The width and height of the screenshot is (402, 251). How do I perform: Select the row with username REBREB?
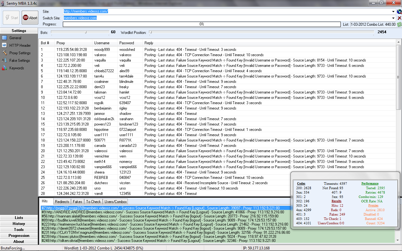(x=217, y=178)
